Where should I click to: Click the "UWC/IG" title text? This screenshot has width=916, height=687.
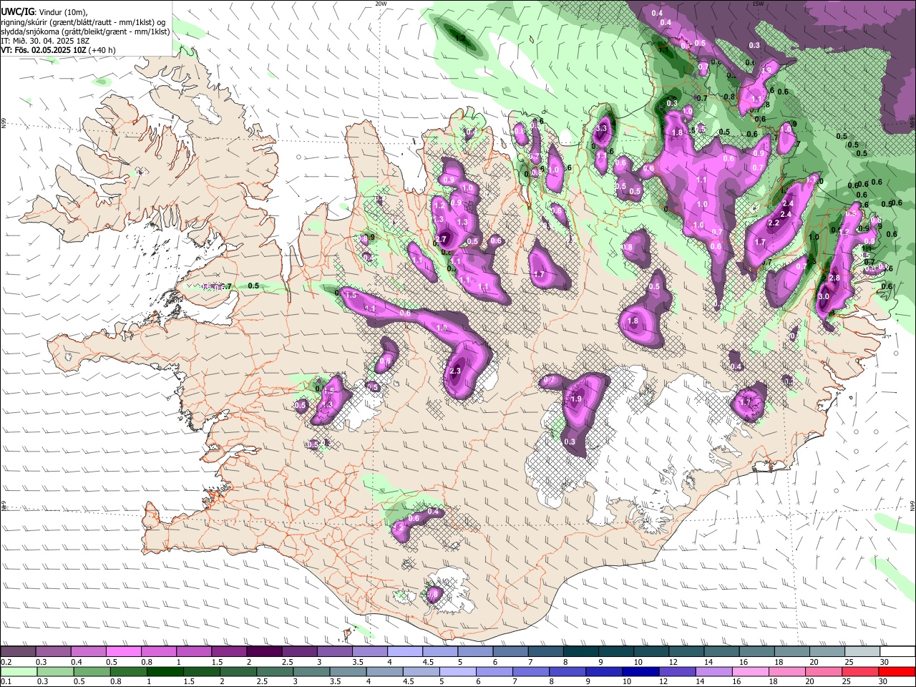coord(16,11)
